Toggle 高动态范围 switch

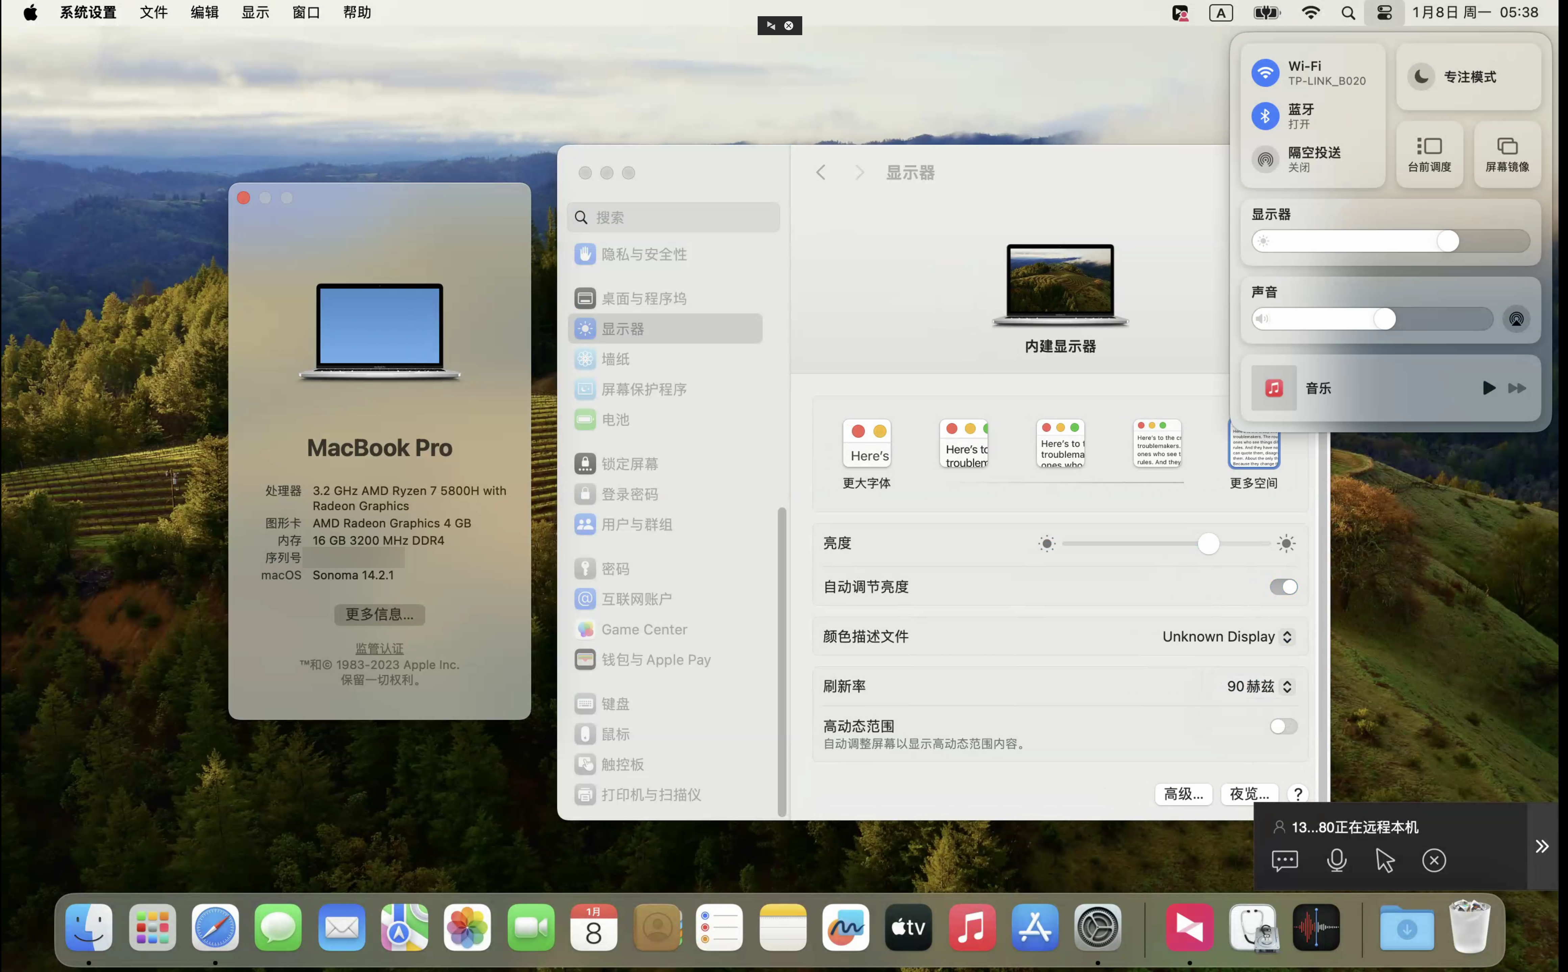point(1283,726)
